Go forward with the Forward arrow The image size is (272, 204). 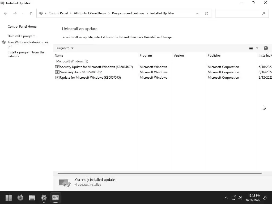15,13
